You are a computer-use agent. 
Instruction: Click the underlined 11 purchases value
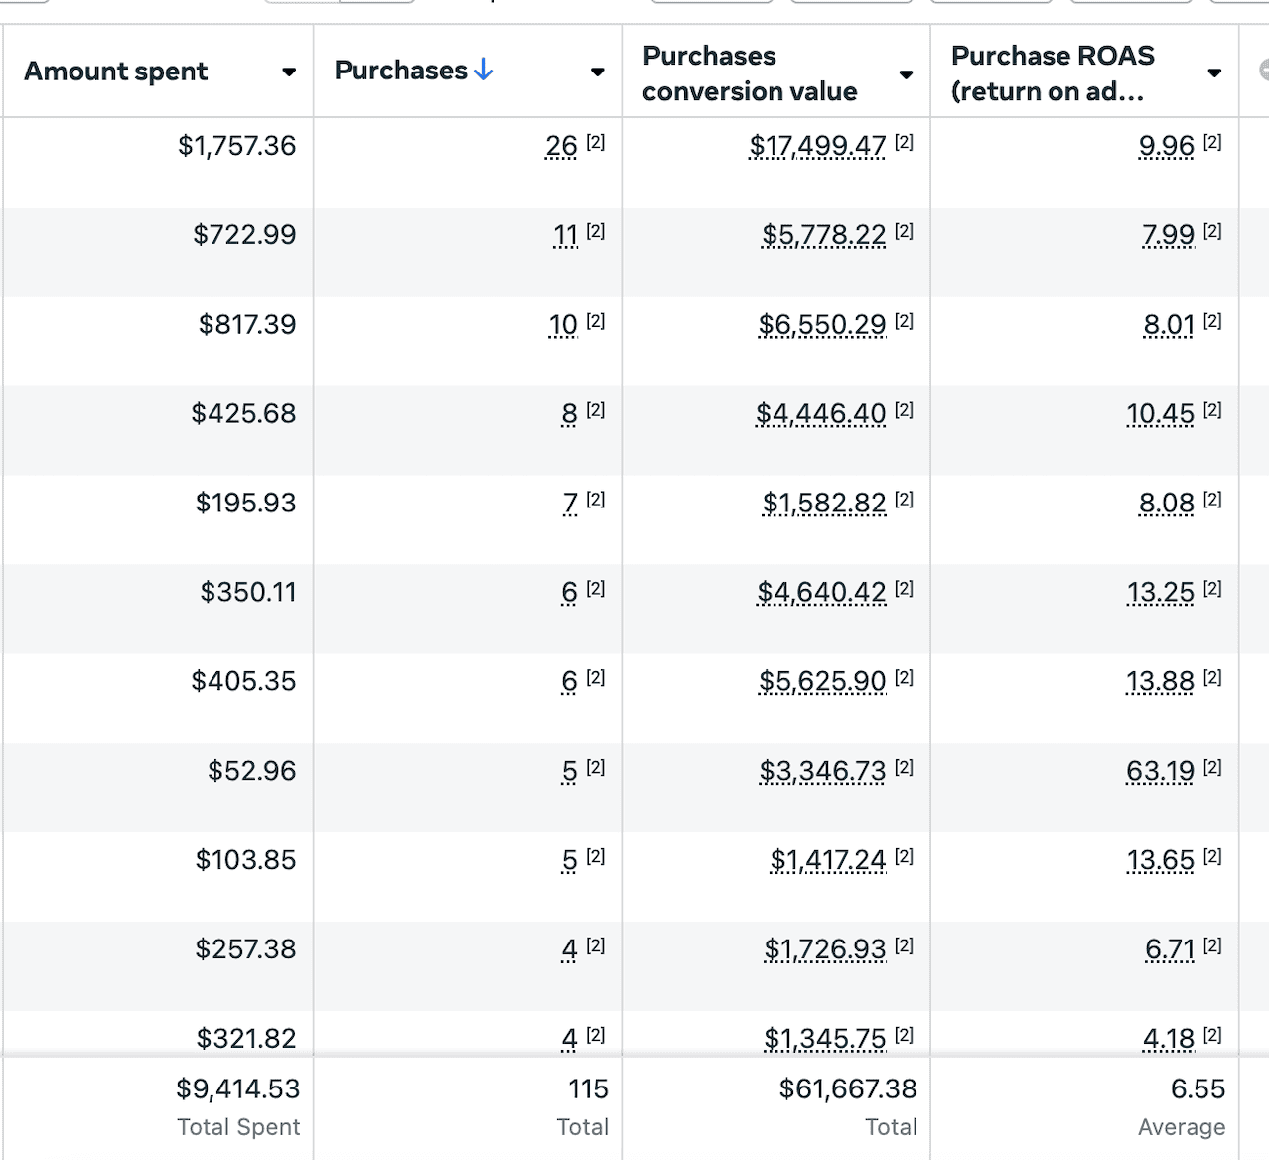566,236
